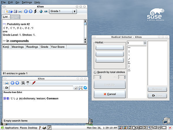Viewport: 173px width, 130px height.
Task: Click the funnel filter icon
Action: coord(28,83)
